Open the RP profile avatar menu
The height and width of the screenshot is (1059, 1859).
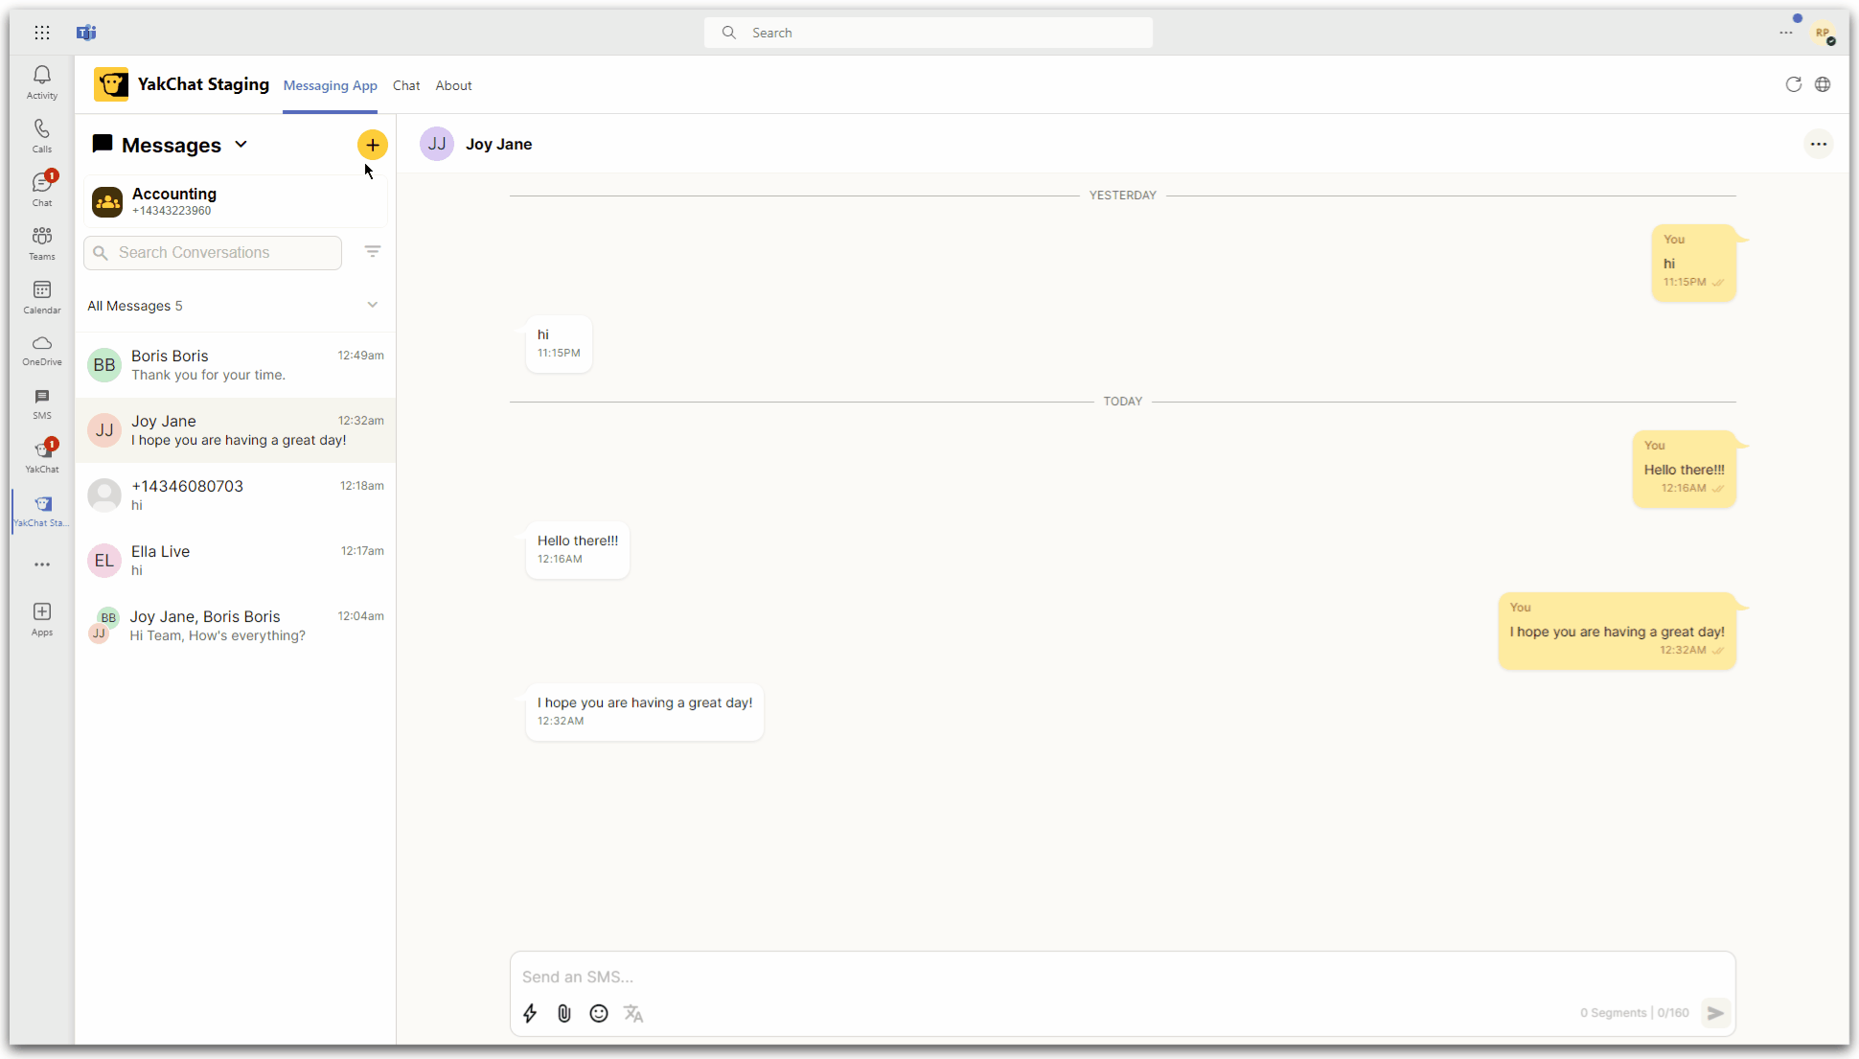coord(1823,33)
